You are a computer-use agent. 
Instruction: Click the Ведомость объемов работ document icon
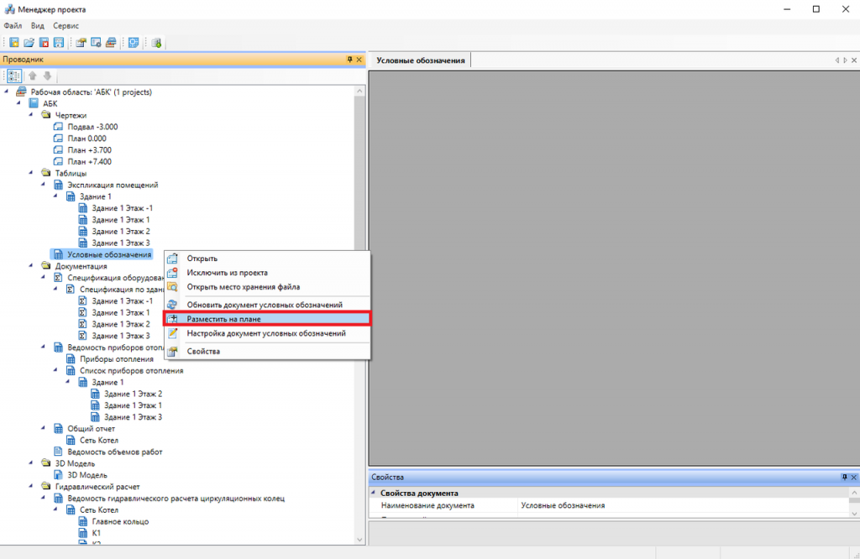(x=58, y=452)
